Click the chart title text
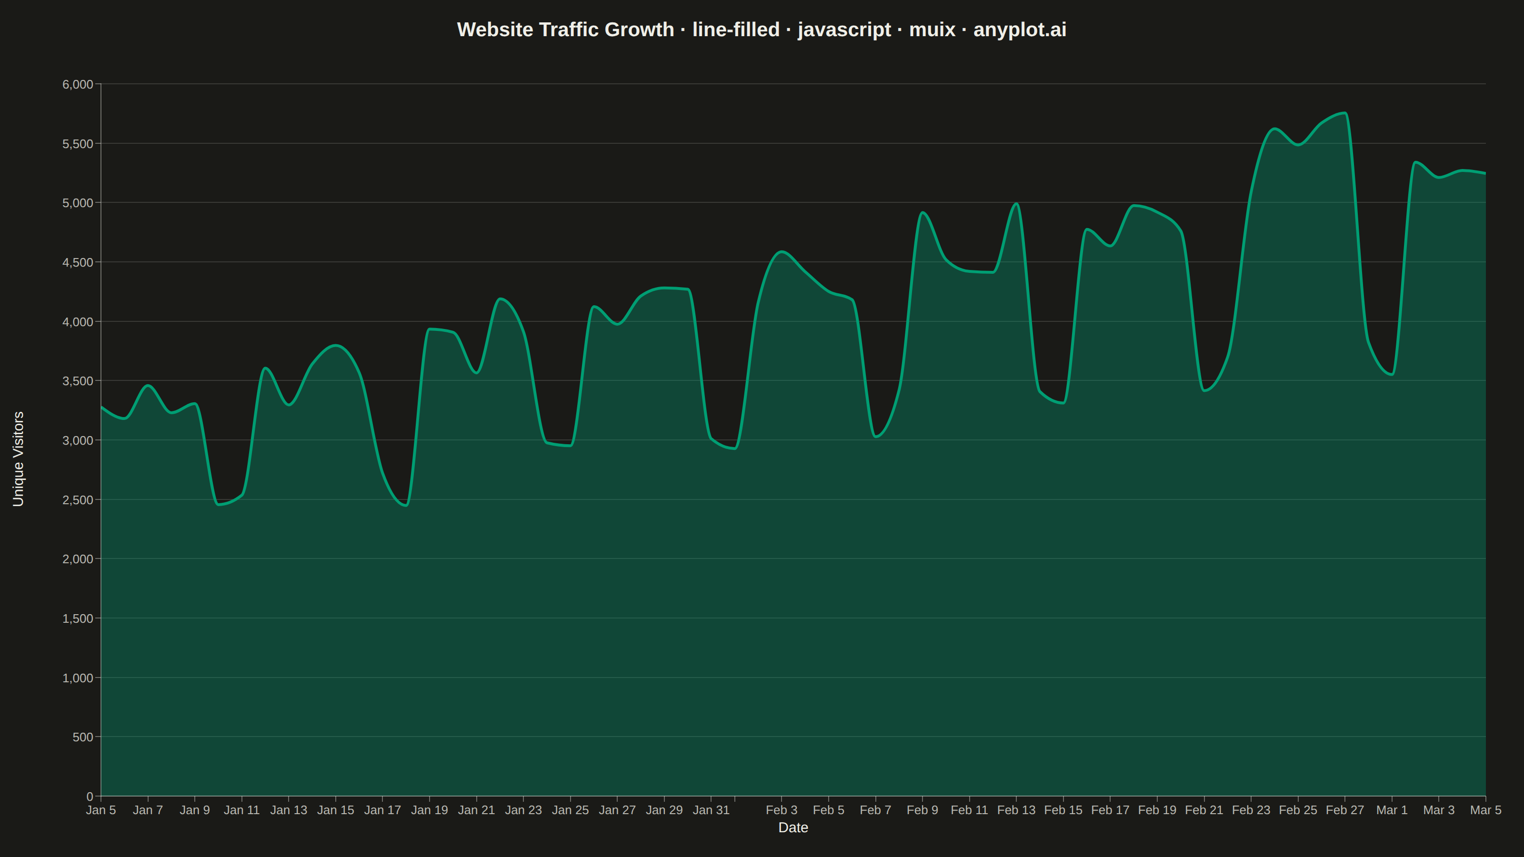 pyautogui.click(x=762, y=30)
